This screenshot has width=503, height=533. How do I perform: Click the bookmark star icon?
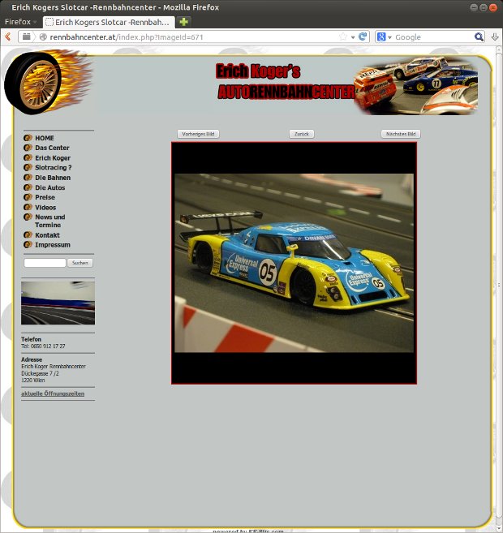343,37
